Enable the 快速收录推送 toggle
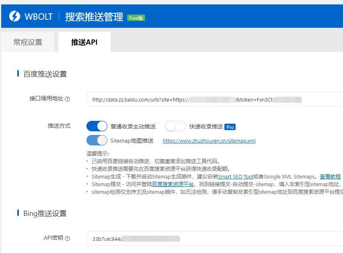343x253 pixels. [x=175, y=126]
